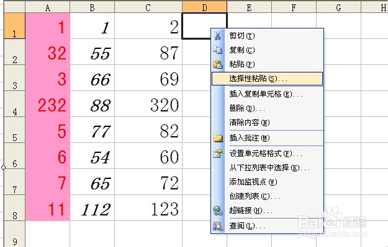
Task: Click cell containing 320
Action: (x=148, y=104)
